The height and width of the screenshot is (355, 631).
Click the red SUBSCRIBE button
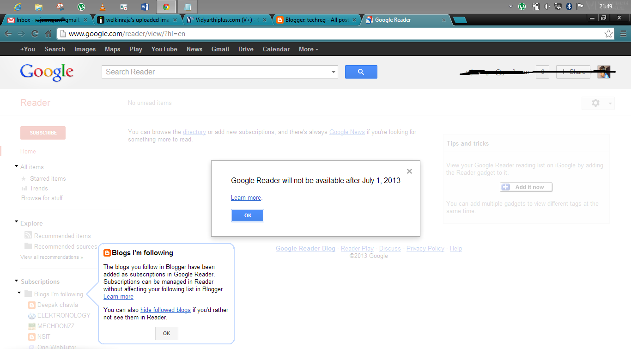(x=43, y=133)
